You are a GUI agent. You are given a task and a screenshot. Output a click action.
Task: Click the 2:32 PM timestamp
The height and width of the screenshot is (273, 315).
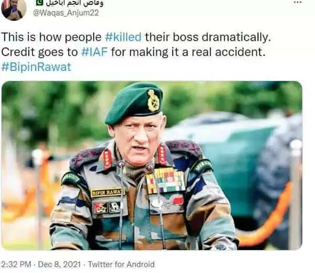(16, 265)
